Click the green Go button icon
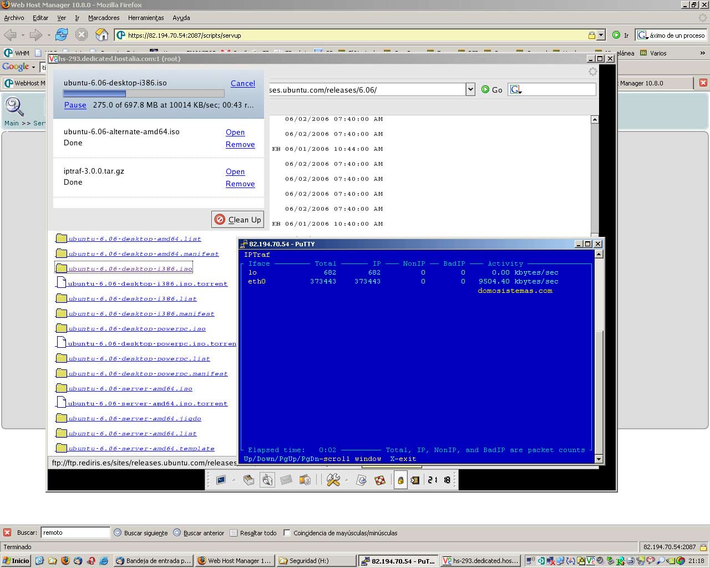 coord(485,90)
